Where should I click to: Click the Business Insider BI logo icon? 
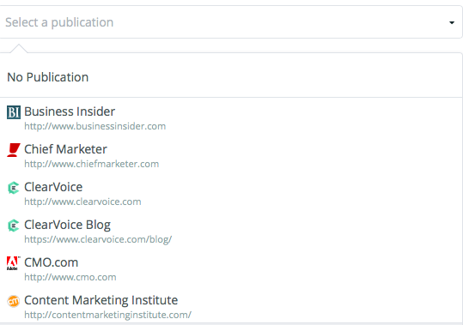14,112
